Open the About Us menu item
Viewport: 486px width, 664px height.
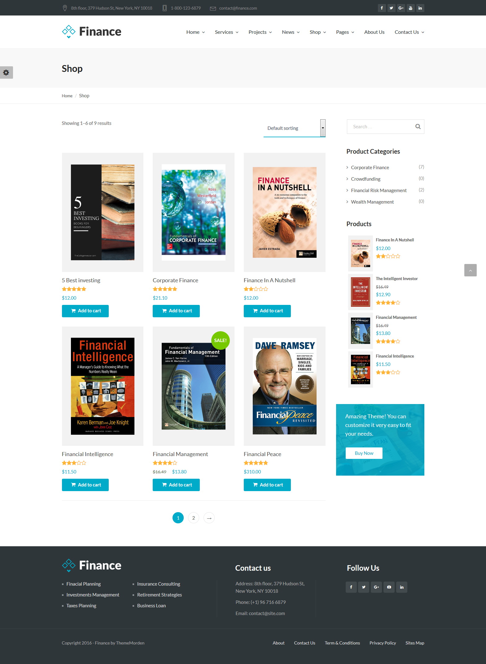click(x=374, y=32)
